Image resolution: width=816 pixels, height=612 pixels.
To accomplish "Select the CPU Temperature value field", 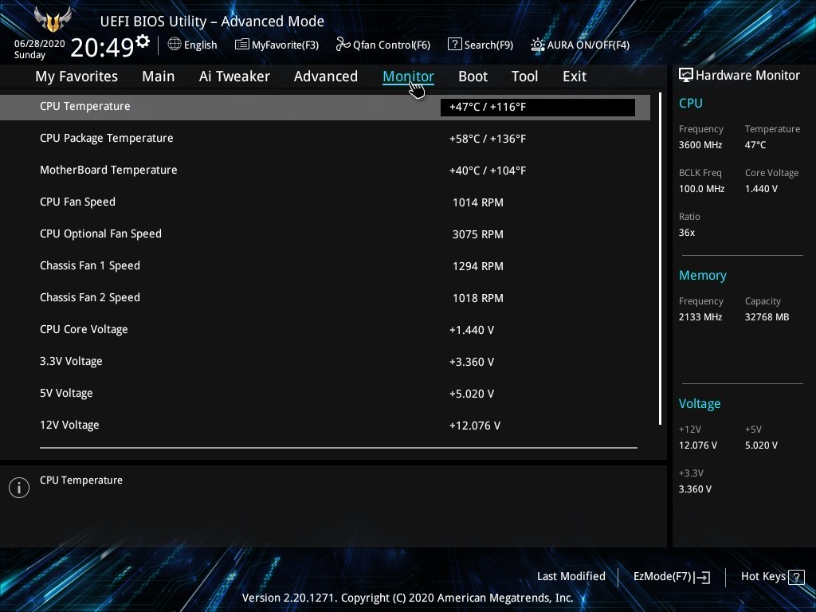I will pos(538,107).
